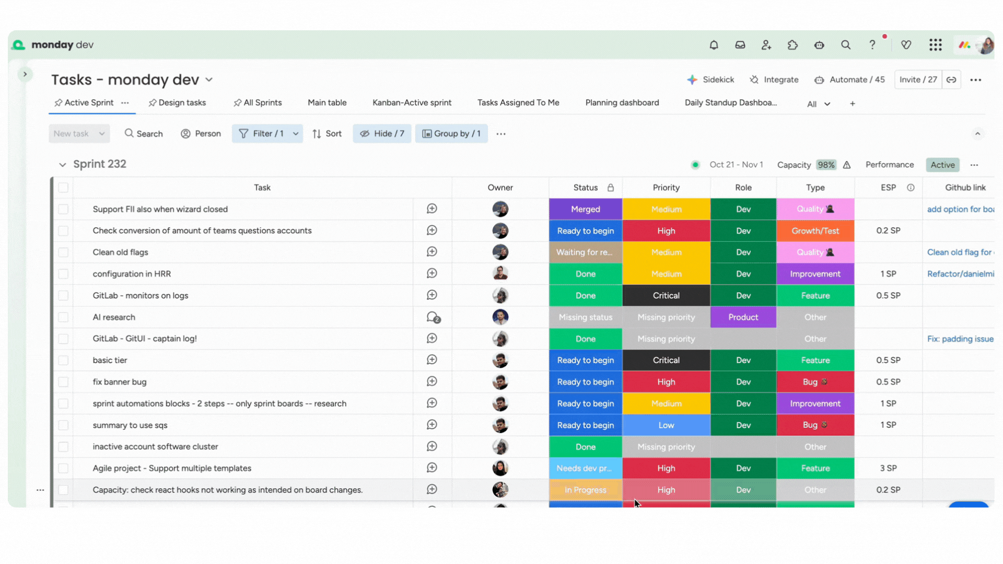Open the notifications bell
1003x564 pixels.
714,45
